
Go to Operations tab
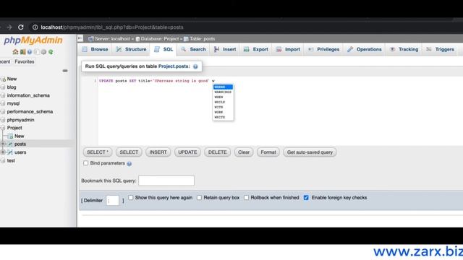point(365,50)
